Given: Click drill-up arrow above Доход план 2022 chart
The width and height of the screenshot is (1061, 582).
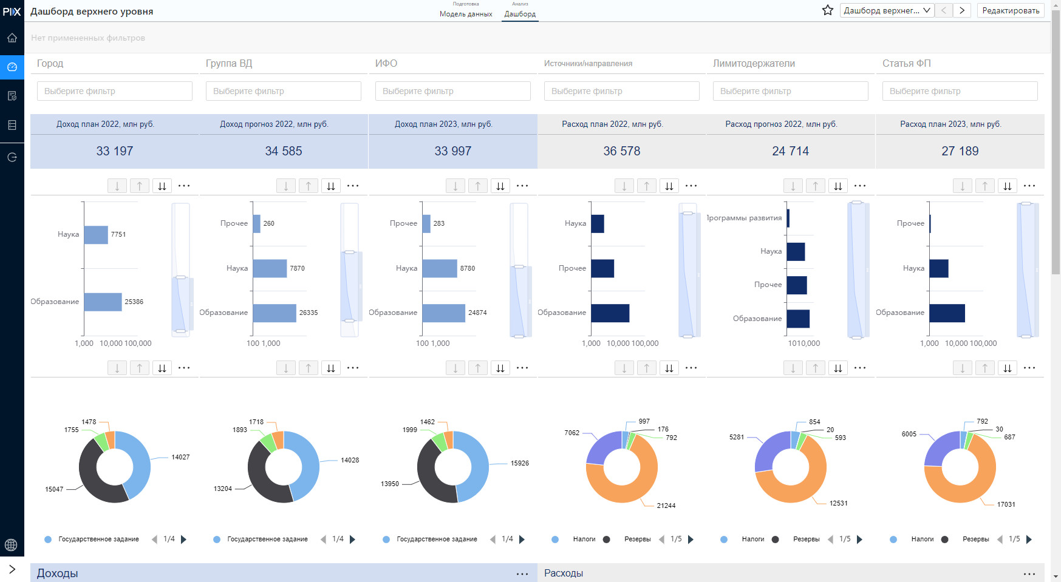Looking at the screenshot, I should tap(140, 186).
